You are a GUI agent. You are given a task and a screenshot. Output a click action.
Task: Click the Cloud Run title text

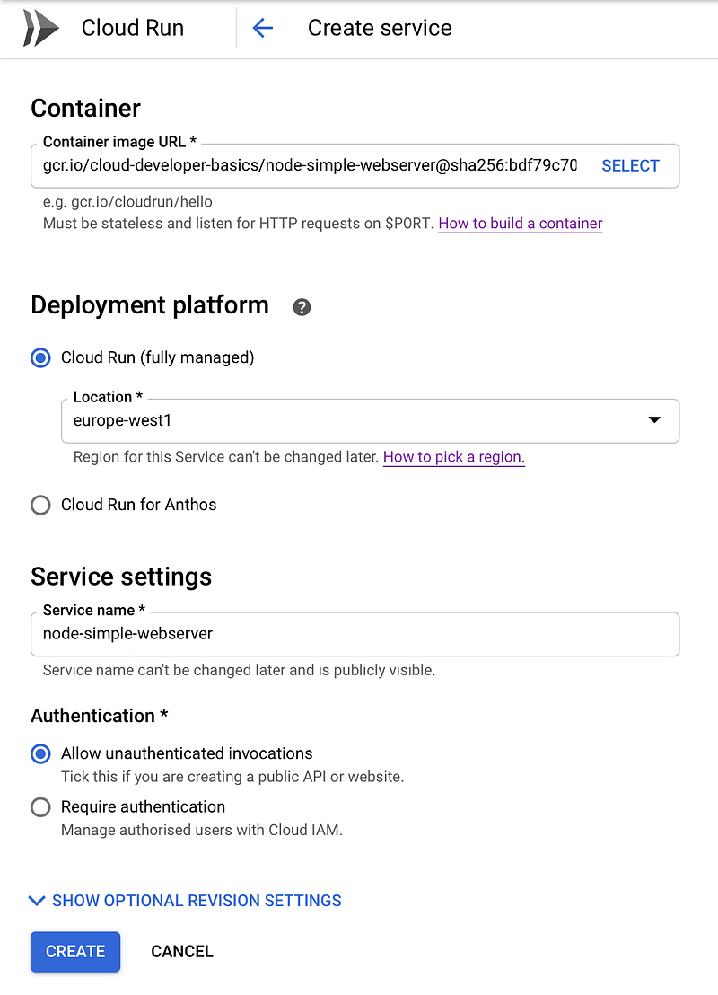[x=133, y=28]
